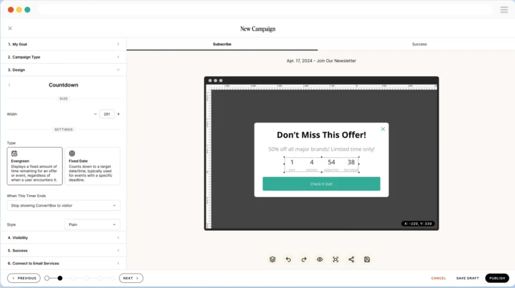This screenshot has height=288, width=515.
Task: Close the New Campaign editor
Action: [x=10, y=28]
